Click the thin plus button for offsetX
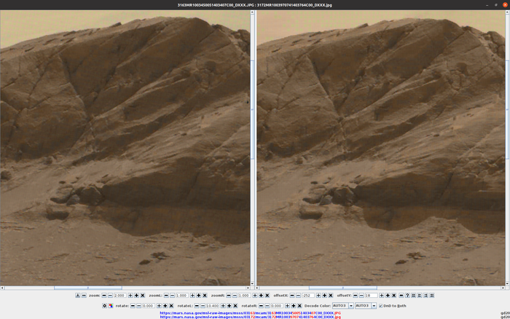 pos(318,295)
